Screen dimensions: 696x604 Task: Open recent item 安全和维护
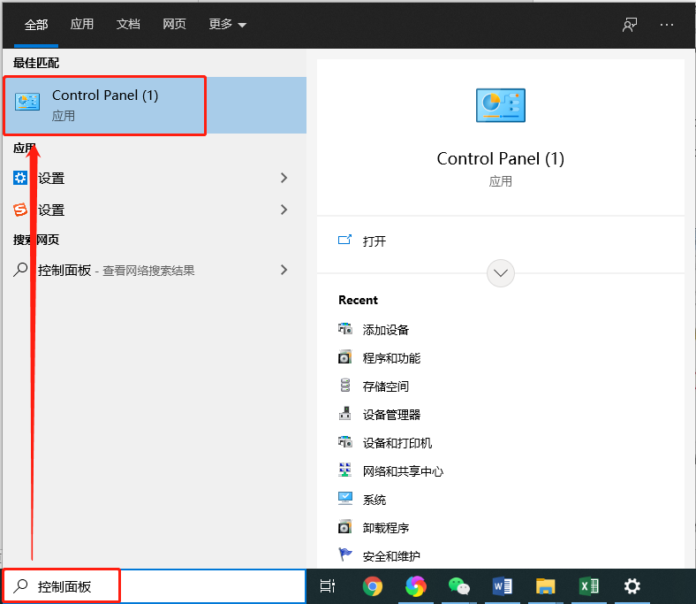pos(391,556)
